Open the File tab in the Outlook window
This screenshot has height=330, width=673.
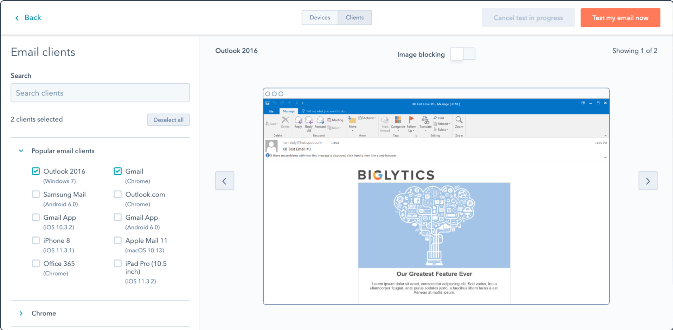[x=271, y=111]
